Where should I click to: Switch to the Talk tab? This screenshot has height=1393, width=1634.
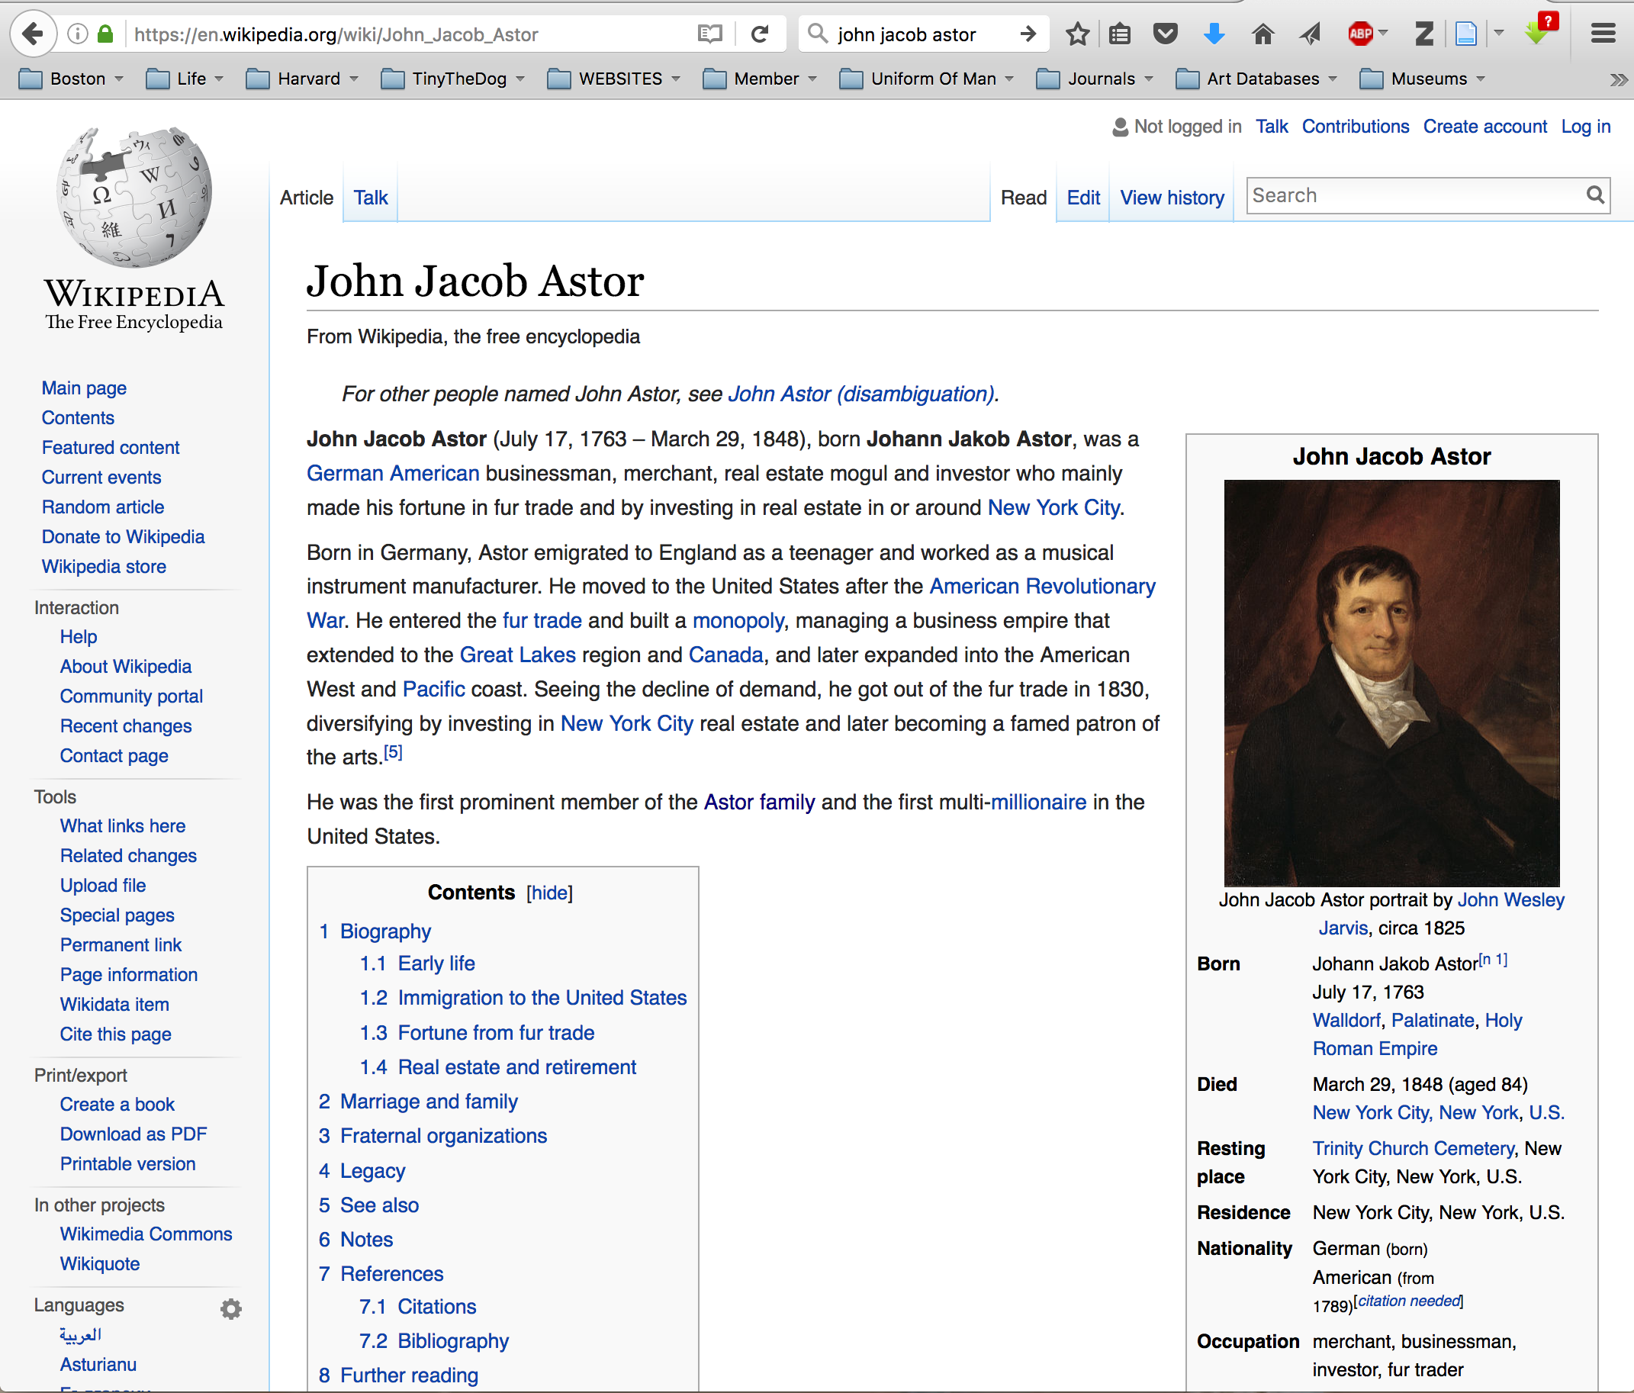pyautogui.click(x=370, y=197)
